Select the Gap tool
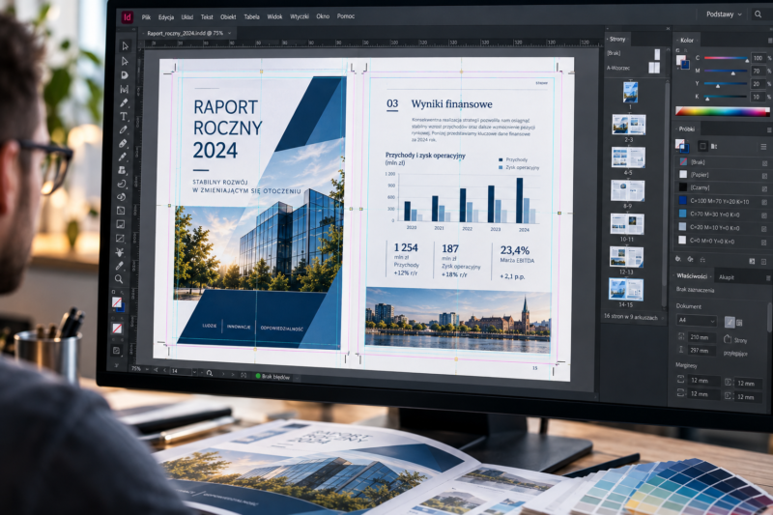The width and height of the screenshot is (773, 515). (x=125, y=89)
